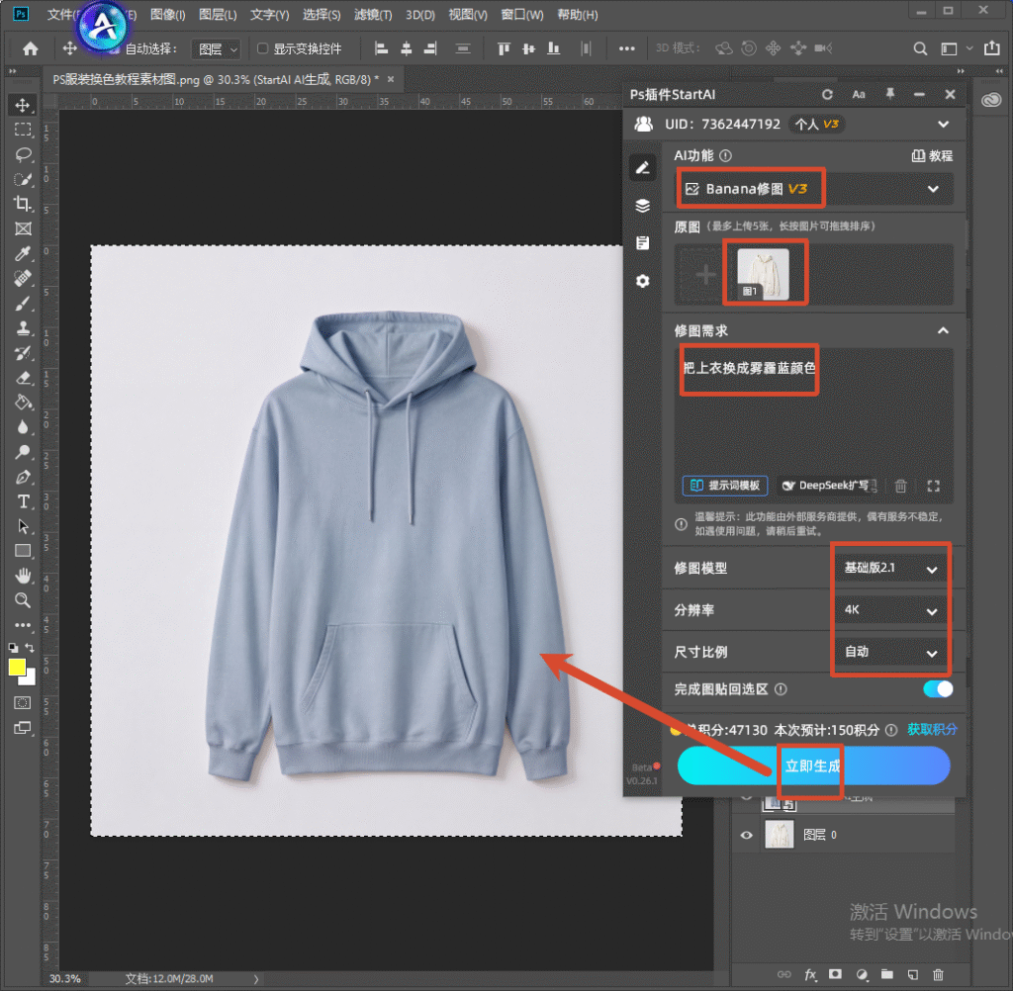Click the Photoshop search icon
This screenshot has width=1013, height=991.
(x=920, y=48)
